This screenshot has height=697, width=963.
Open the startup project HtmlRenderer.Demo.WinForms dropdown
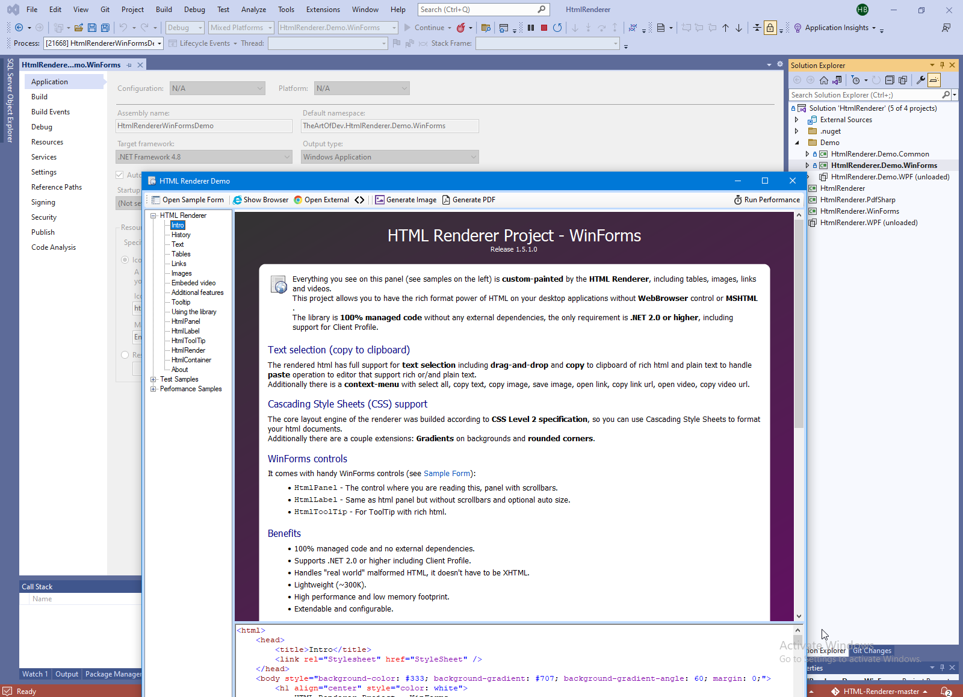(x=338, y=28)
